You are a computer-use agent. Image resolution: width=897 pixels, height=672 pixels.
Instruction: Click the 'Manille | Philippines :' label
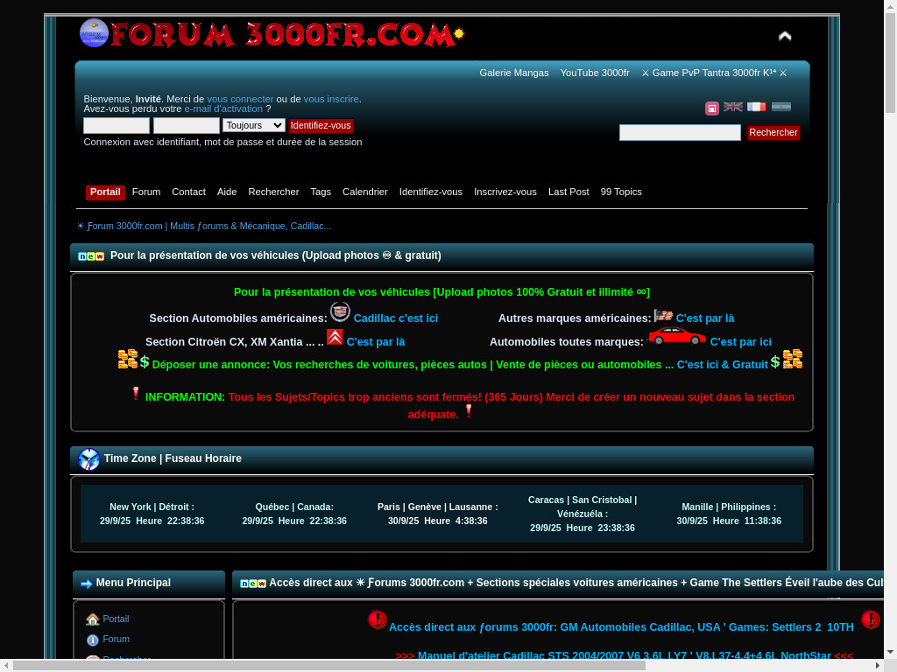(728, 507)
